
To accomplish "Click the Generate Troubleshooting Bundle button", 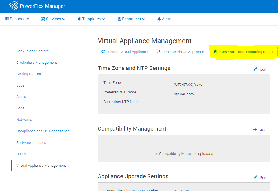I will click(244, 52).
